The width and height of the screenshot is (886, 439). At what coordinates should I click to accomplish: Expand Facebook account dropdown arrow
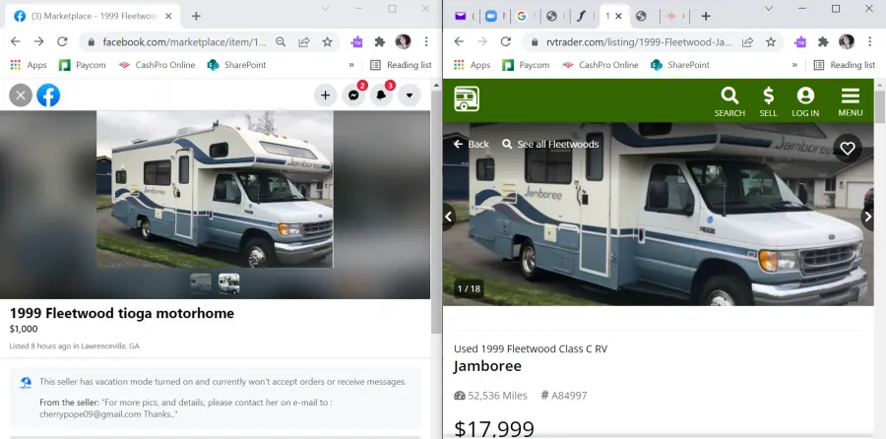410,95
